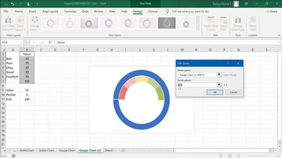Screen dimensions: 282x158
Task: Select column C header
Action: point(41,50)
